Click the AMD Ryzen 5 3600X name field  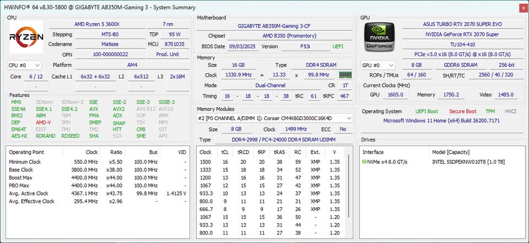coord(96,24)
